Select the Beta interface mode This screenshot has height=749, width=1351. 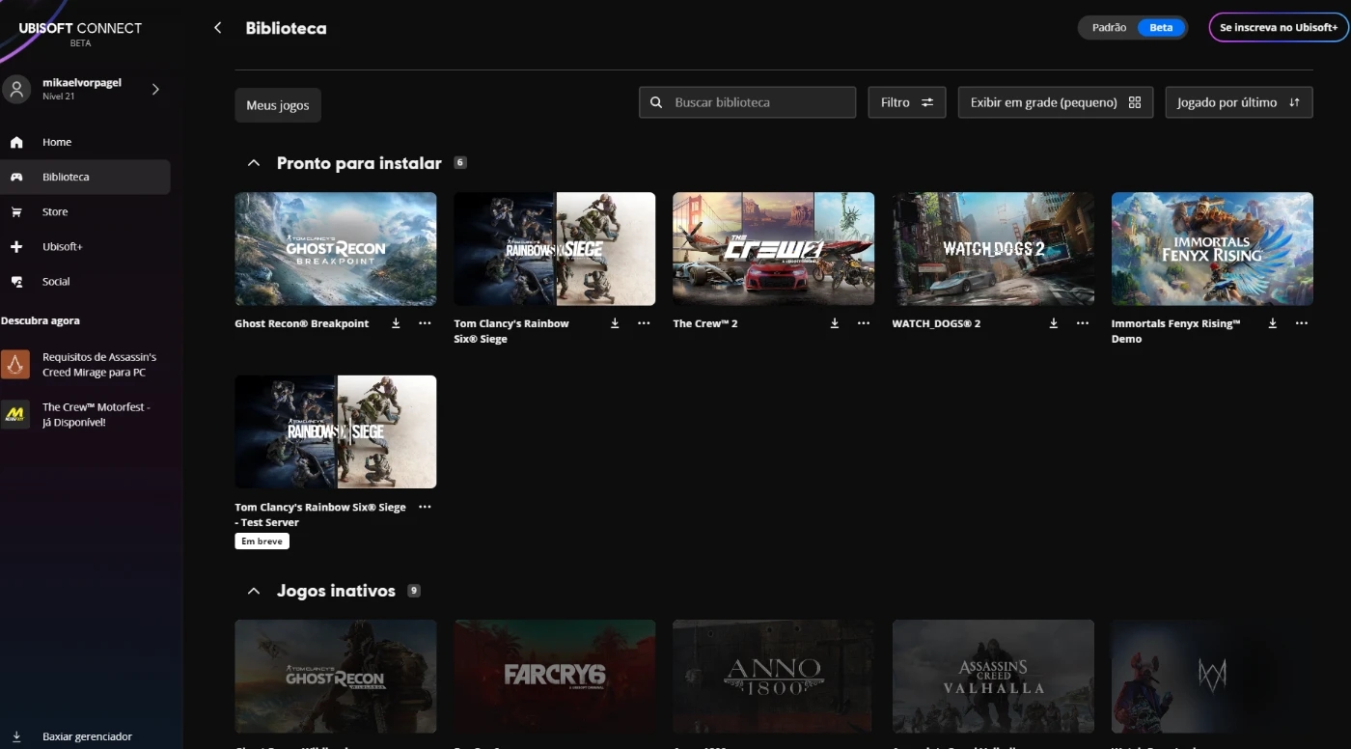[x=1161, y=28]
